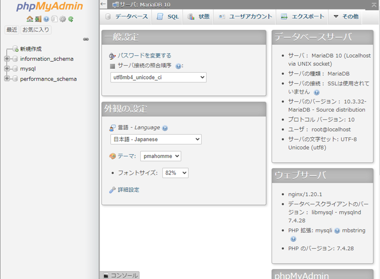Select 新規作成 in the database tree
The image size is (380, 279).
31,49
